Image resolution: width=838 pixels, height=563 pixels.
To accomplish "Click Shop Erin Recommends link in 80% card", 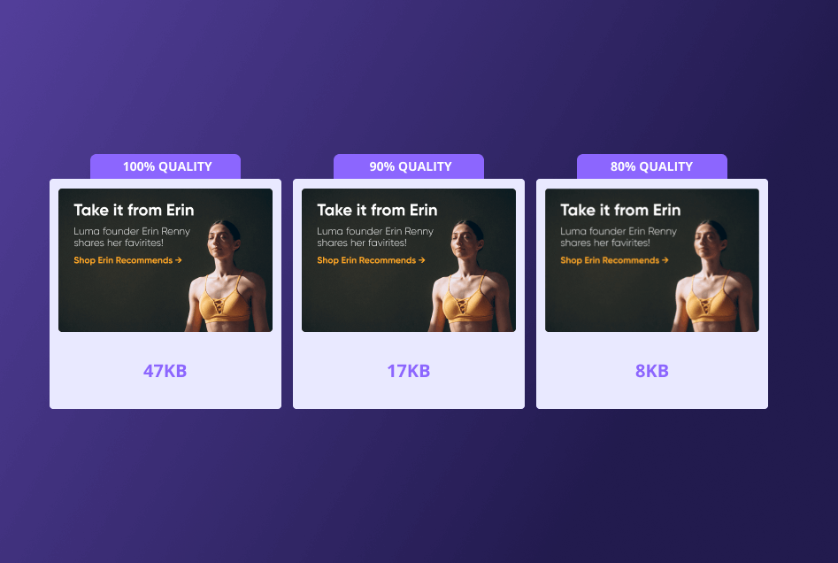I will 614,260.
